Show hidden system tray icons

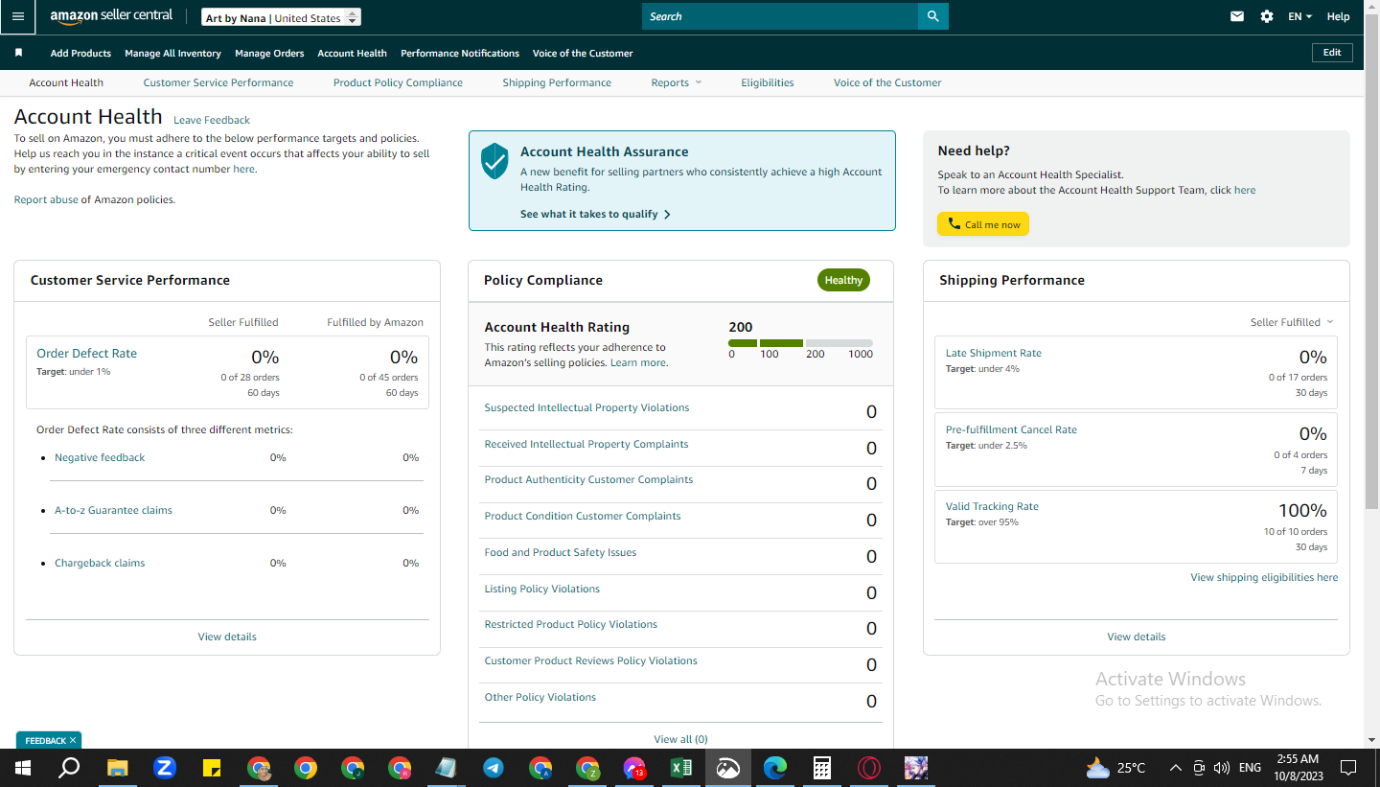(1176, 768)
